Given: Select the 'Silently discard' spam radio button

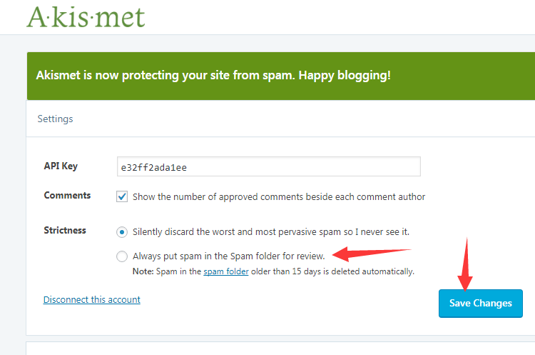Looking at the screenshot, I should pyautogui.click(x=122, y=232).
